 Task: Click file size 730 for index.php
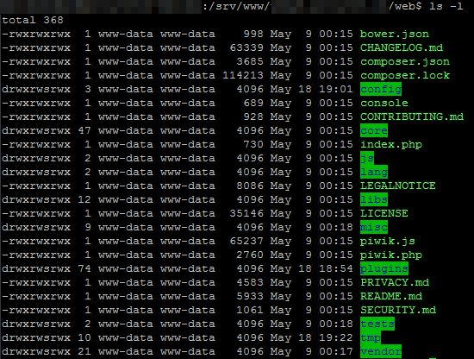tap(253, 144)
